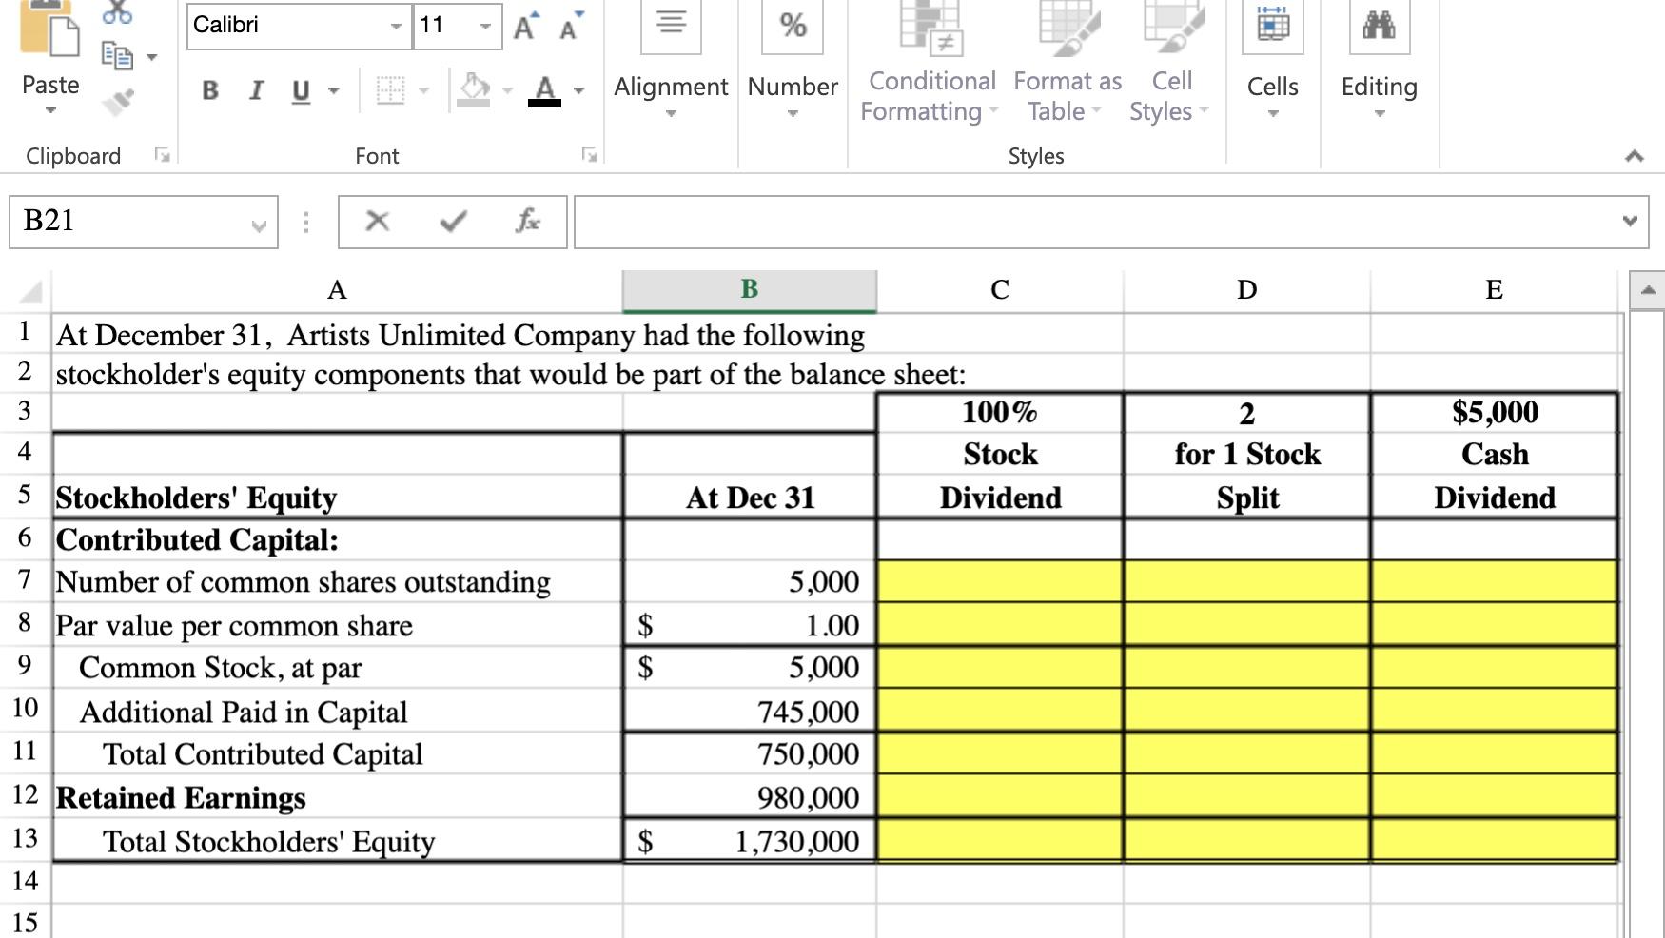Toggle bold formatting
Screen dimensions: 1665x938
[208, 90]
